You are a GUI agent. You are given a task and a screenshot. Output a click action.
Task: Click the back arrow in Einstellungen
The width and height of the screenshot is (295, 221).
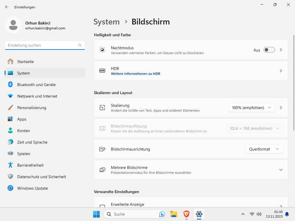tap(7, 7)
